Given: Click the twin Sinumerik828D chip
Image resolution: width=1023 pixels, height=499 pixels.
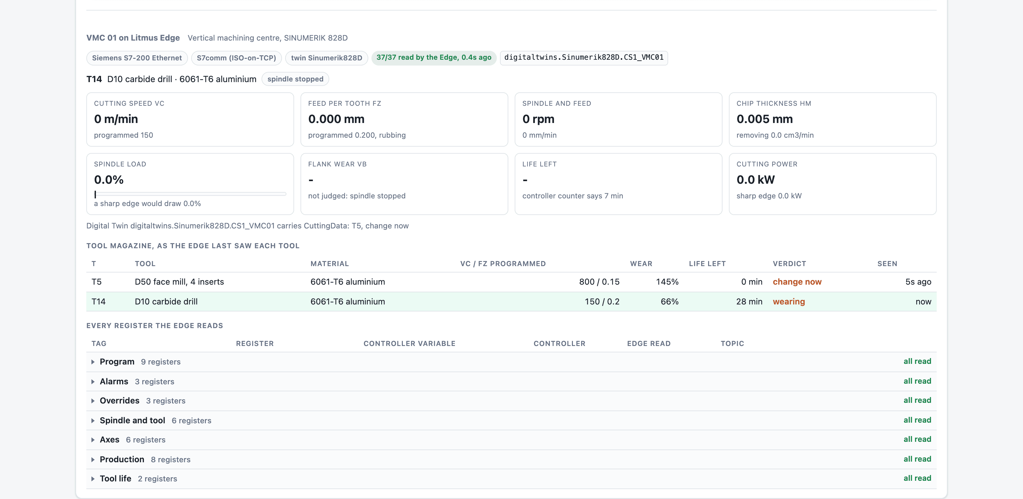Looking at the screenshot, I should pos(326,58).
